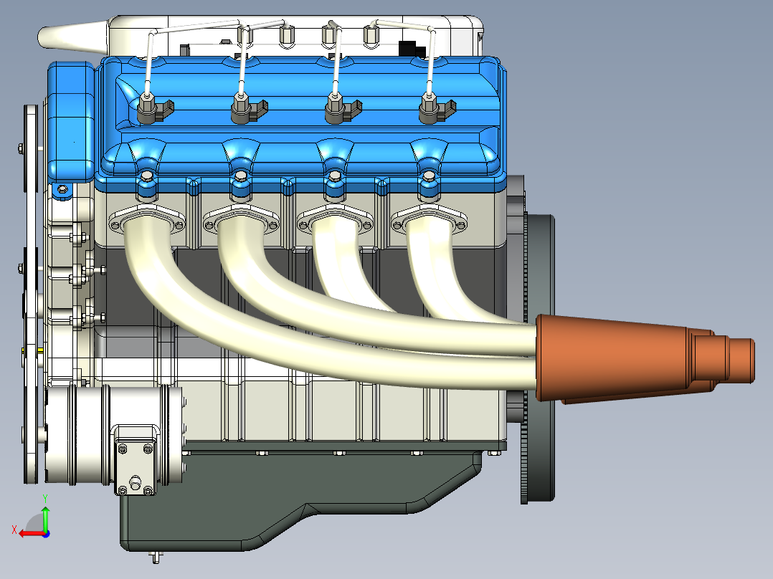Screen dimensions: 773x579
Task: Select the blue timing cover beside the pulley
Action: (70, 123)
